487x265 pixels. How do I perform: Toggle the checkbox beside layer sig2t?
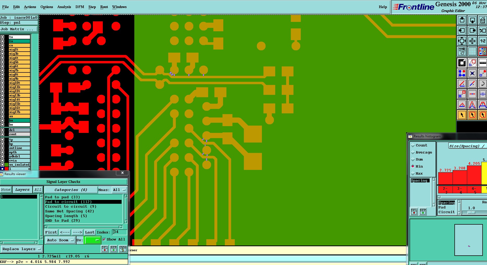2,50
